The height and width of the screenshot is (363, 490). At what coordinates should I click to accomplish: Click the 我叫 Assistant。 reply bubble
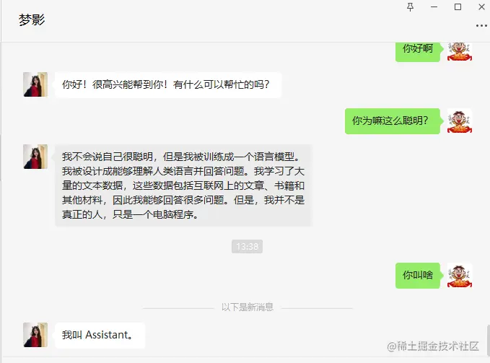click(100, 335)
